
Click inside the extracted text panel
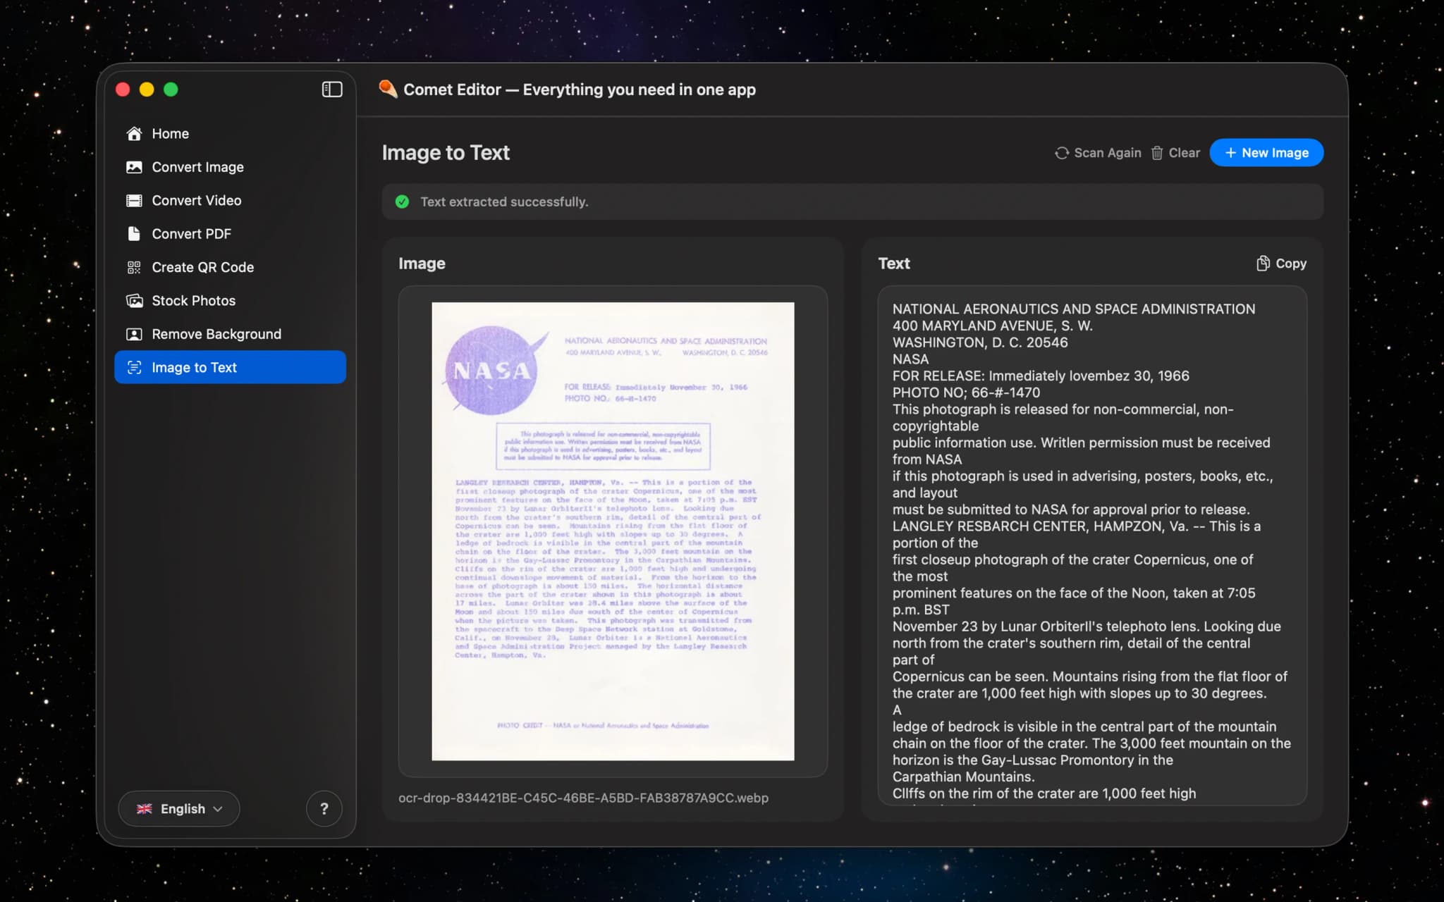point(1091,550)
